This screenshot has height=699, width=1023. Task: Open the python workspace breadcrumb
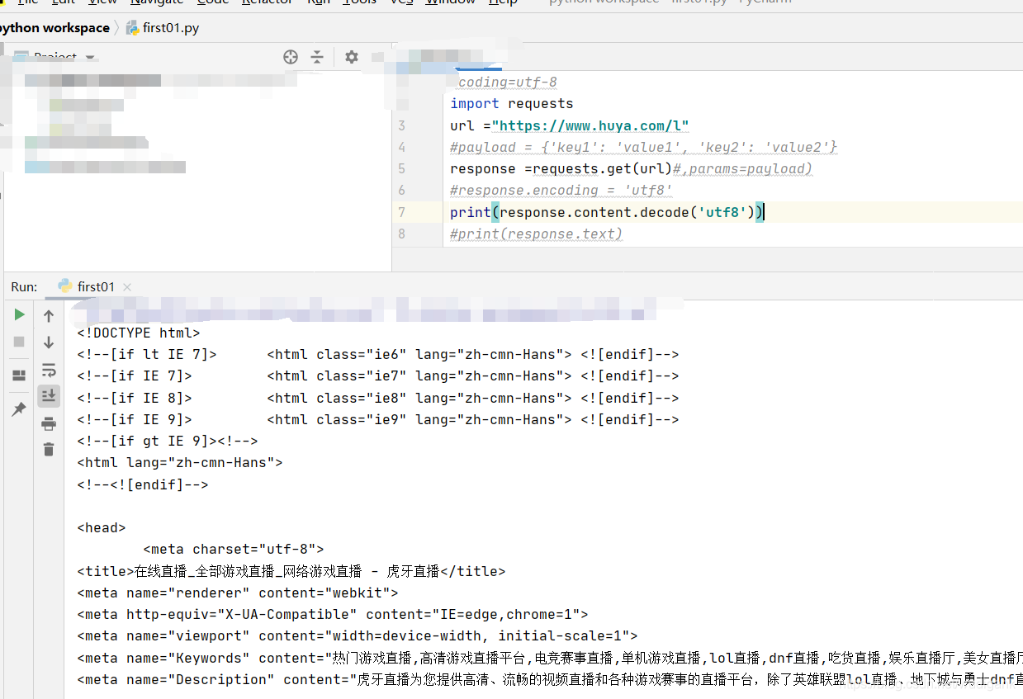point(54,28)
